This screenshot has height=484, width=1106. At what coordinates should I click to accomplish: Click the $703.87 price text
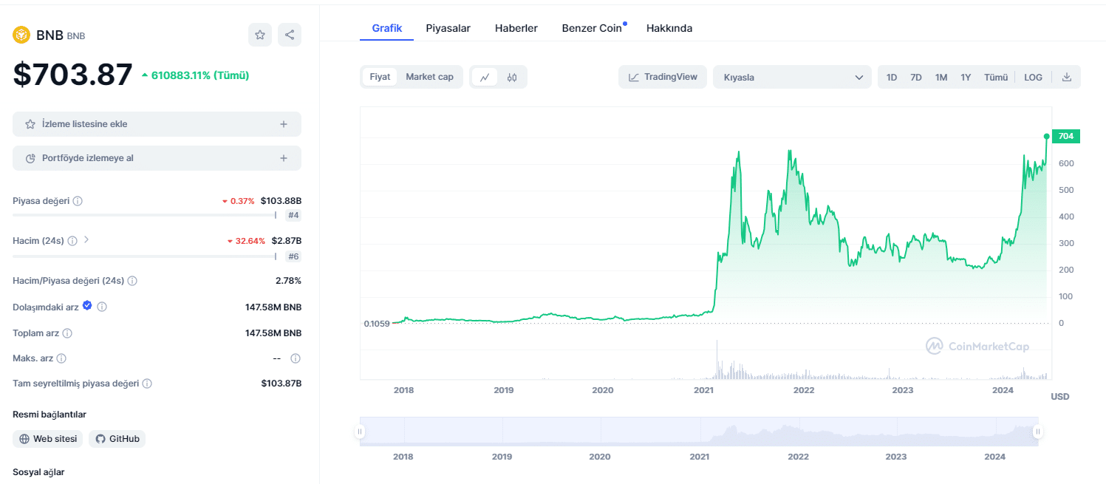click(x=72, y=75)
